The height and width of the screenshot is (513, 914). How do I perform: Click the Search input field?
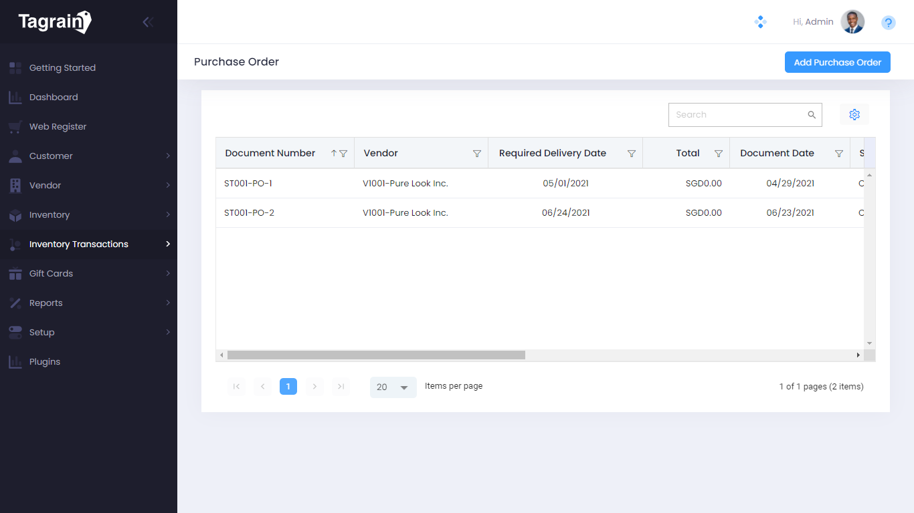(736, 115)
